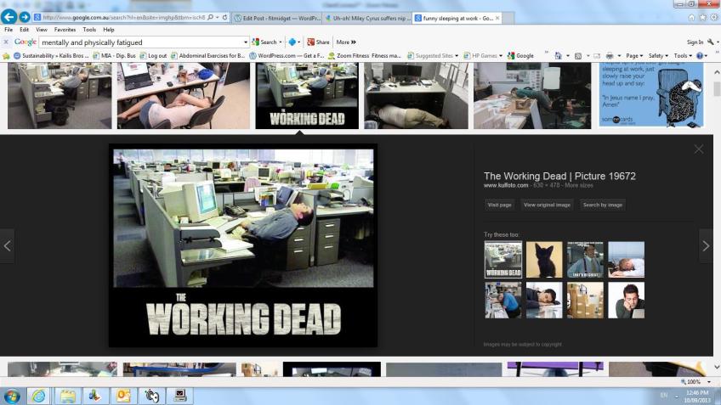Open Windows Start button in taskbar
The height and width of the screenshot is (405, 721).
[13, 396]
